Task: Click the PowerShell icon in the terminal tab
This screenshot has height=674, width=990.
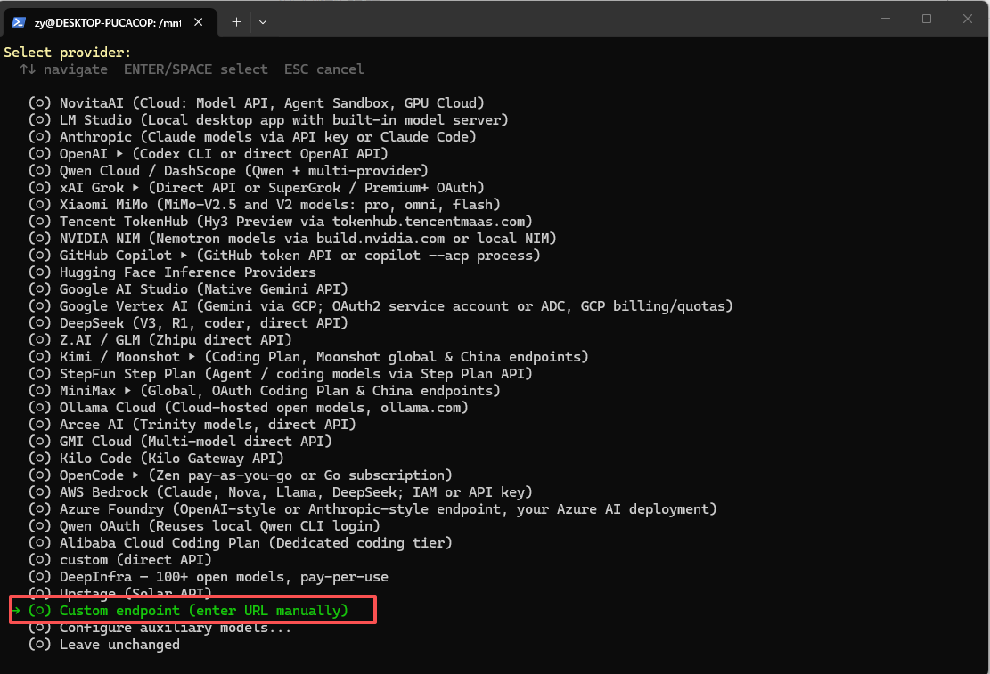Action: [x=19, y=22]
